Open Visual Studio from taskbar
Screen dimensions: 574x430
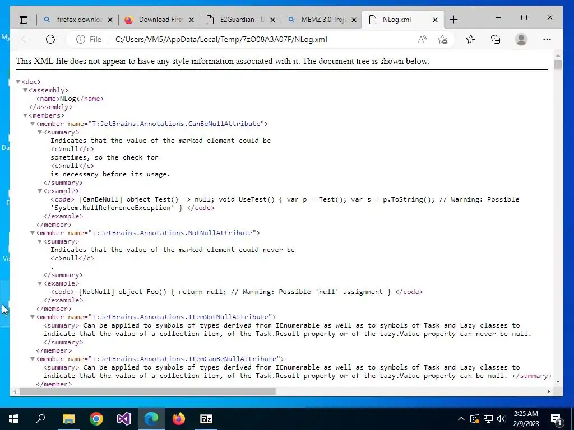pos(124,419)
